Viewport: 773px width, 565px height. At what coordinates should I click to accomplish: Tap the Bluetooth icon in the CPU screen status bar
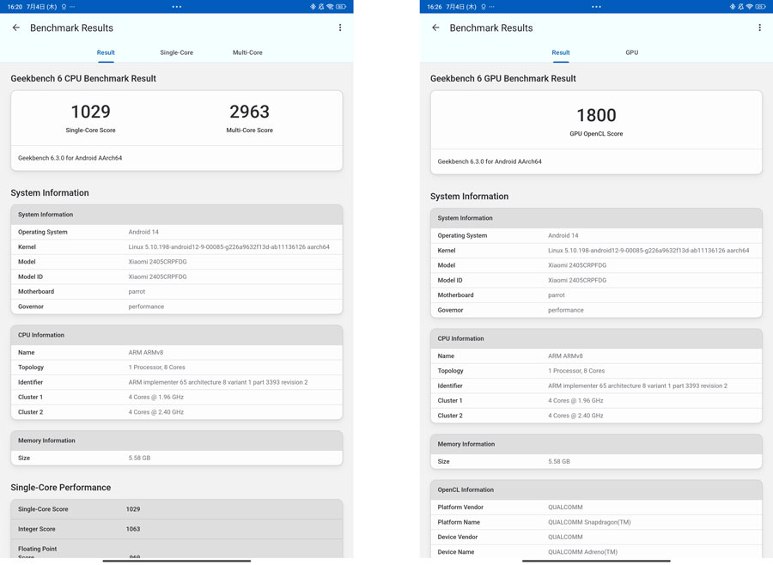pyautogui.click(x=313, y=7)
